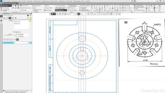Click the new document icon
The width and height of the screenshot is (165, 93).
click(x=13, y=6)
